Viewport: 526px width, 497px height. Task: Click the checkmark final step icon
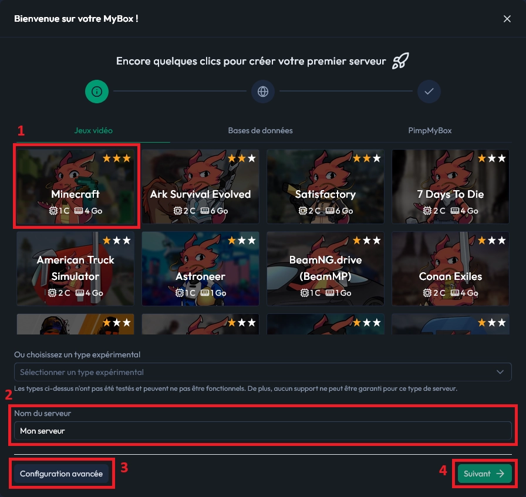pos(429,91)
